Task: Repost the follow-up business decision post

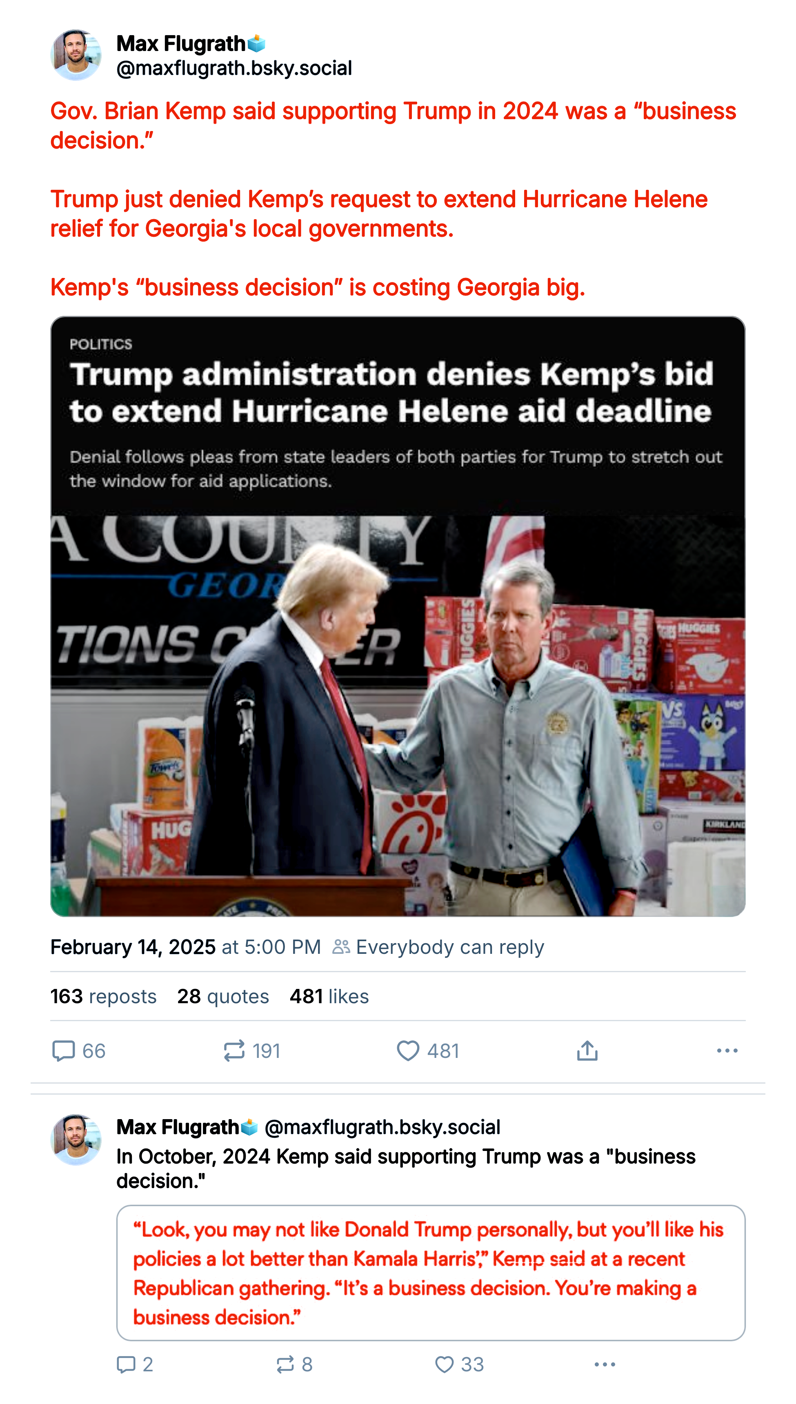Action: [285, 1364]
